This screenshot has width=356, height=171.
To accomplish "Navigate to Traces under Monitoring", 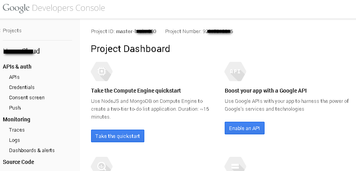I will tap(17, 130).
